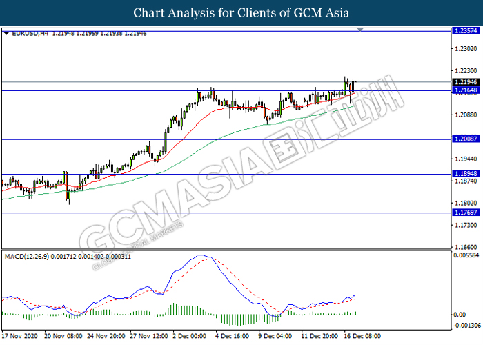
Task: Click the 0.005584 MACD scale value
Action: 466,255
